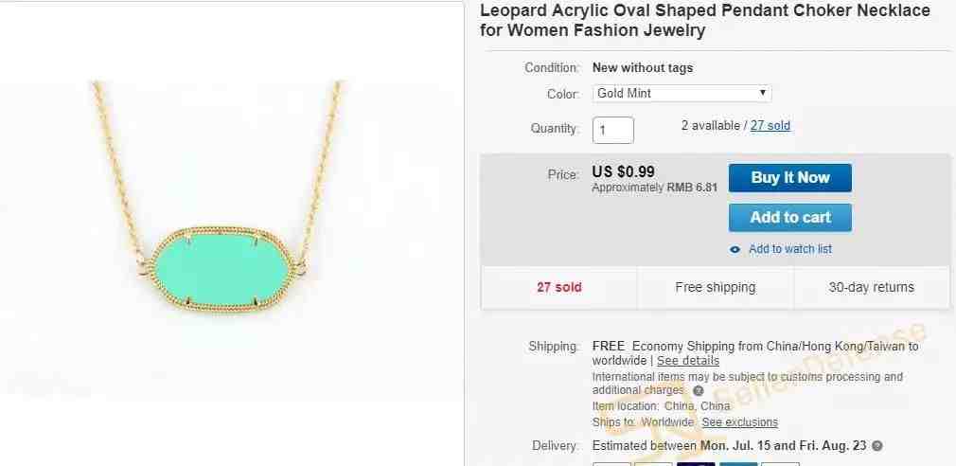Open the 27 sold link near quantity

tap(770, 126)
